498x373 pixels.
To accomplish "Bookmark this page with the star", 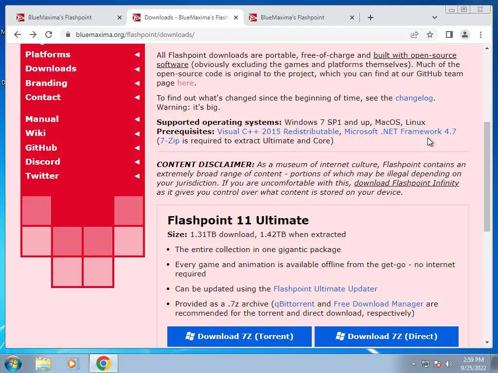I will point(430,34).
